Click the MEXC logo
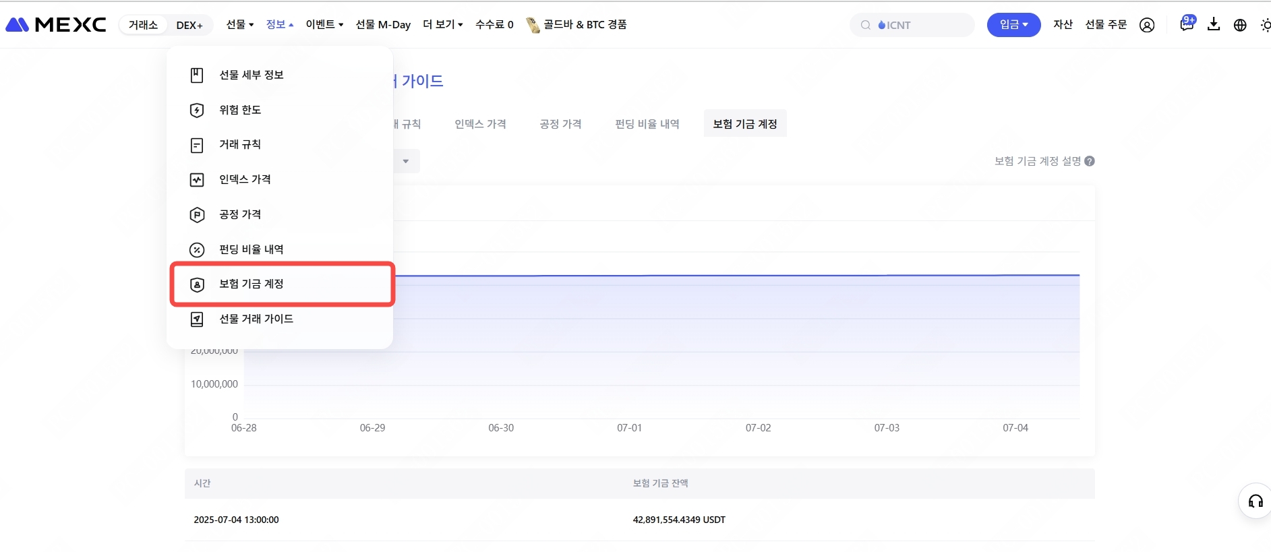1271x552 pixels. 56,25
